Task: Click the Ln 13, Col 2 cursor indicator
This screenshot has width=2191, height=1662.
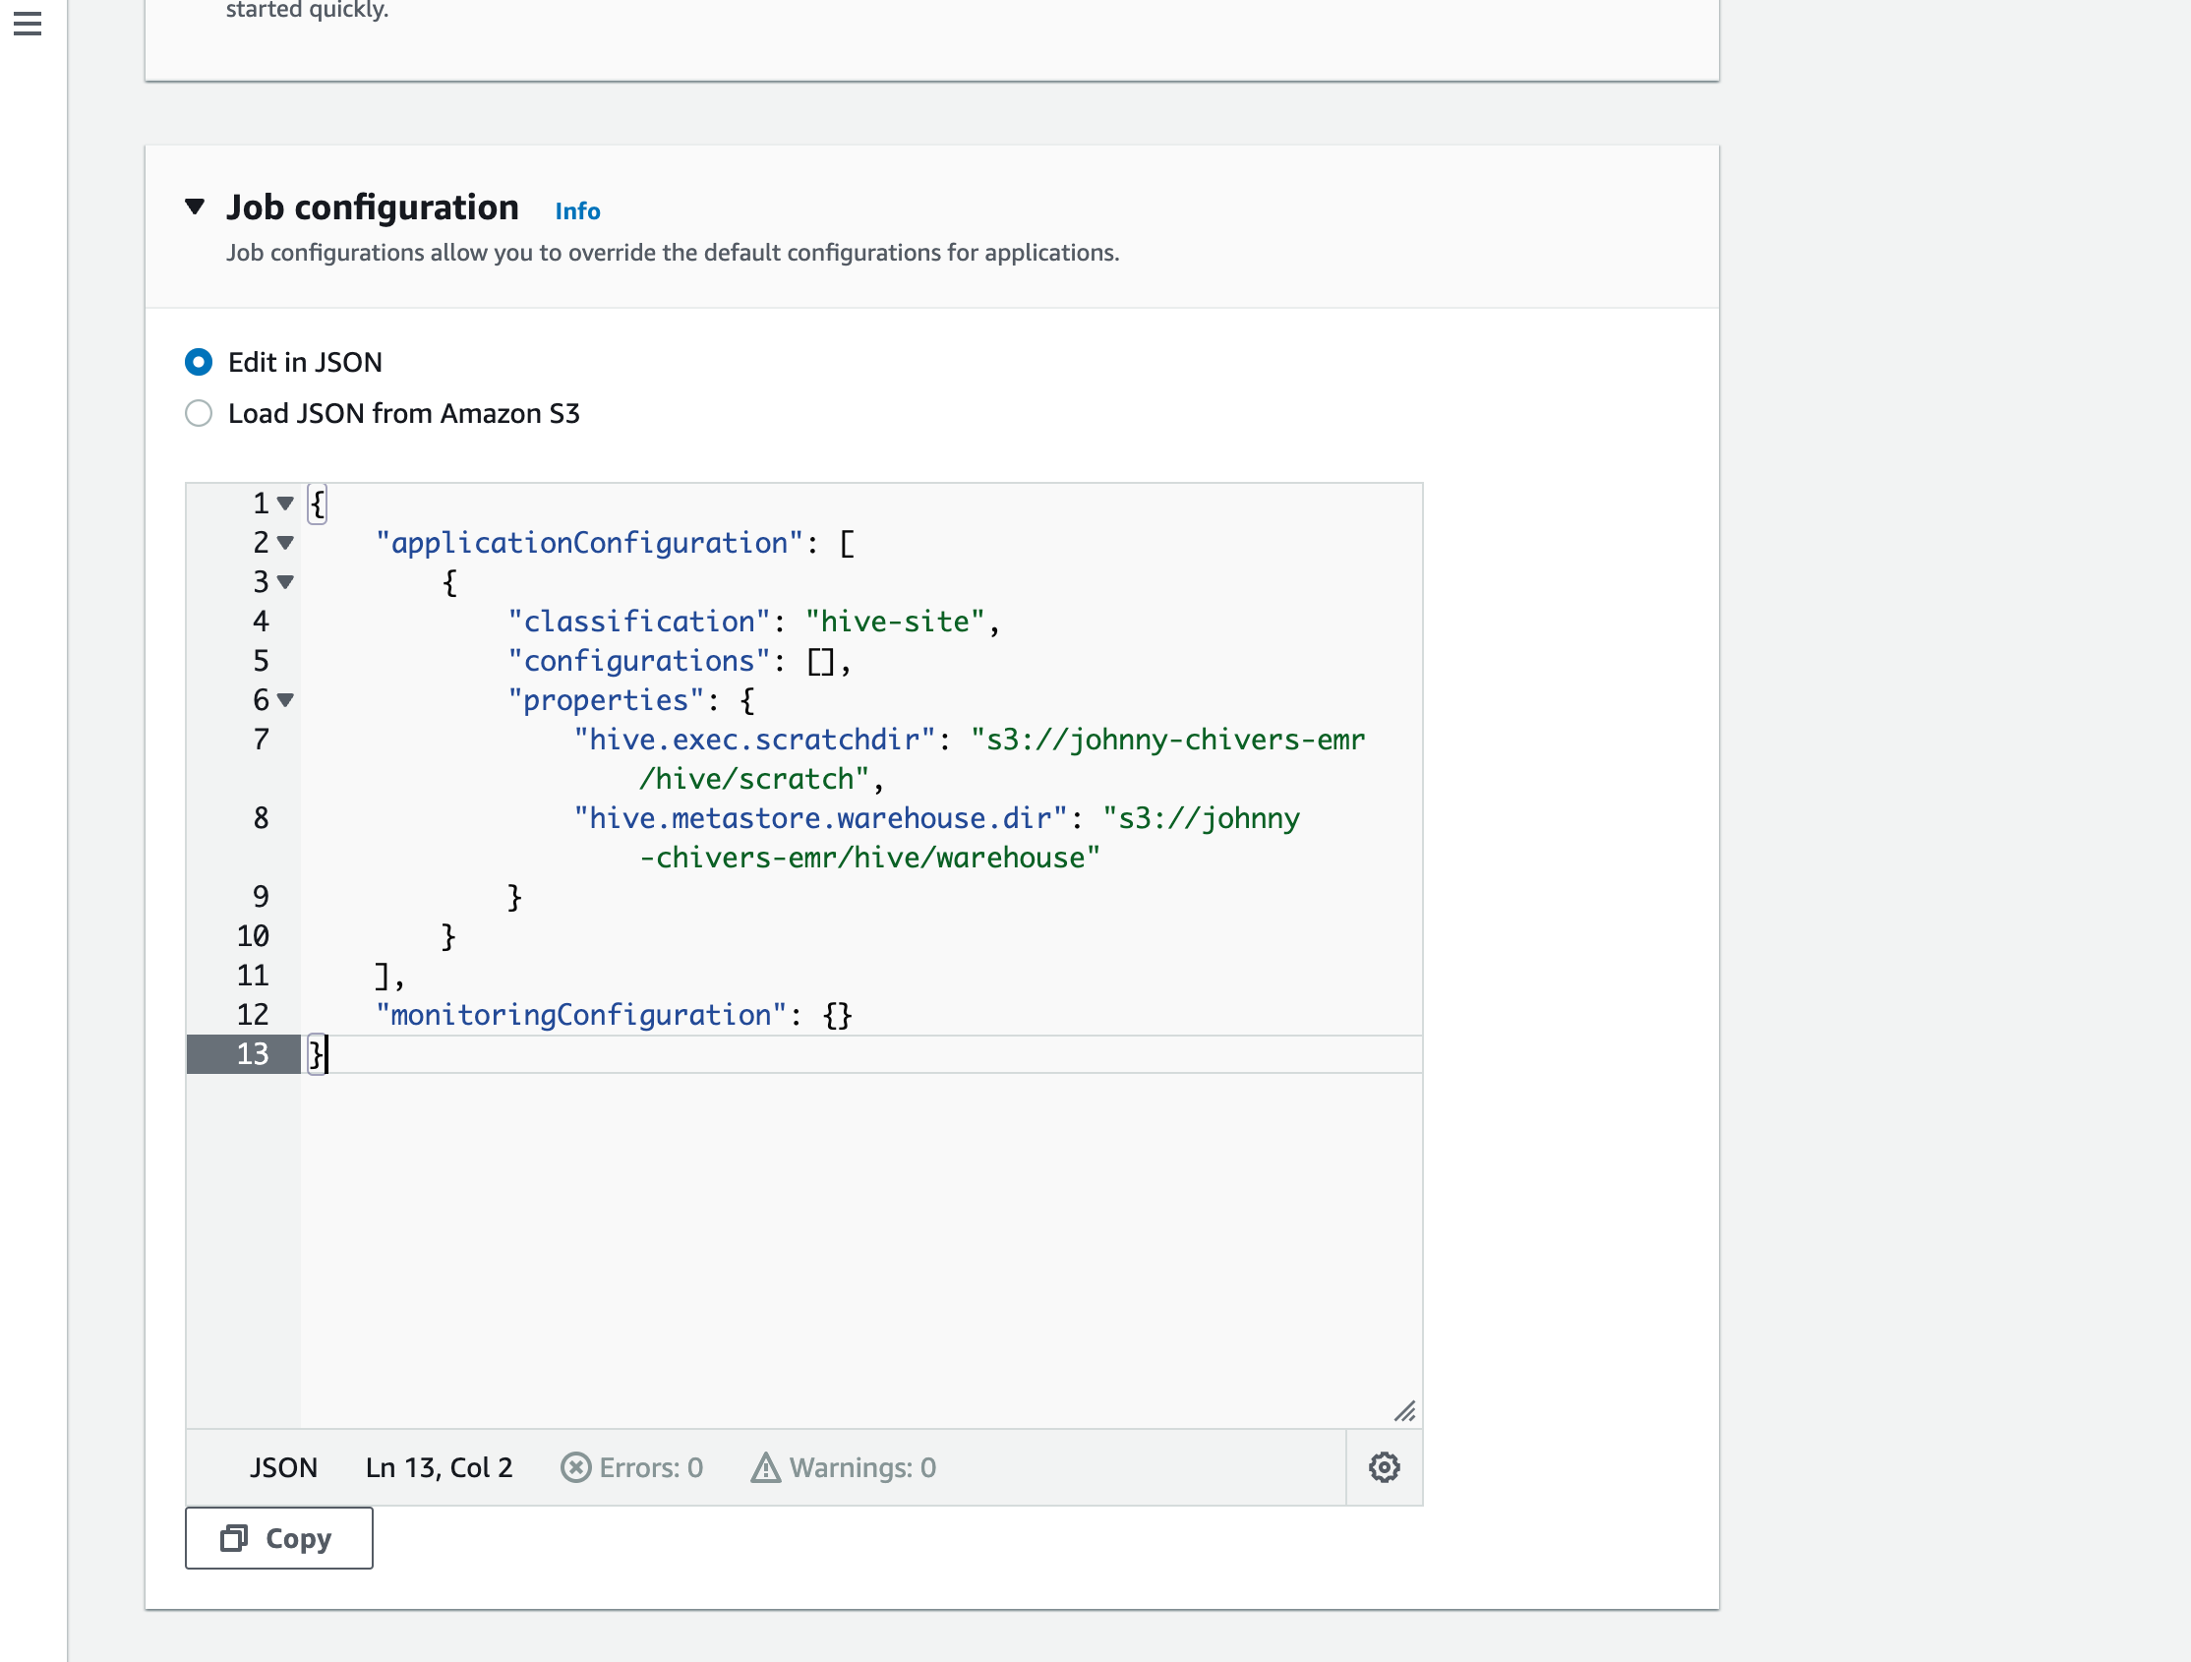Action: coord(439,1467)
